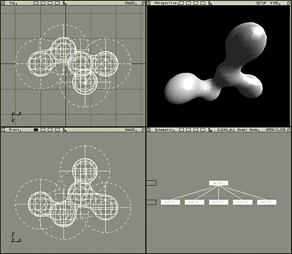This screenshot has width=292, height=254.
Task: Open the Schematic view type dropdown
Action: click(x=165, y=130)
